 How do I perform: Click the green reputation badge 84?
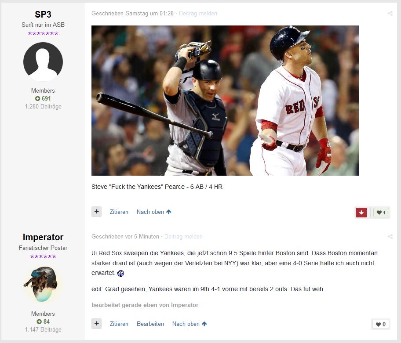43,321
